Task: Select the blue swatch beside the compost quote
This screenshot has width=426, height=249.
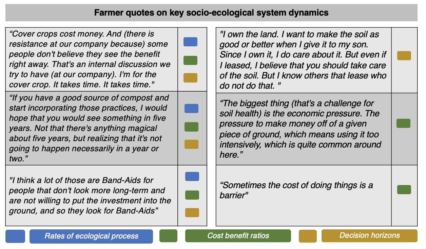Action: [191, 108]
